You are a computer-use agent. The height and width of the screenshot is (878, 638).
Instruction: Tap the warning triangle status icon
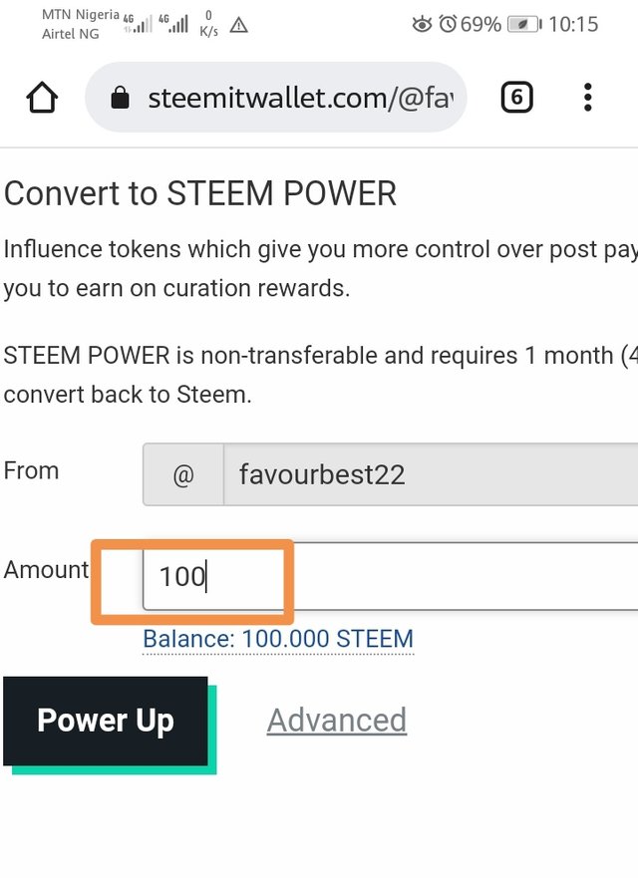click(x=238, y=25)
